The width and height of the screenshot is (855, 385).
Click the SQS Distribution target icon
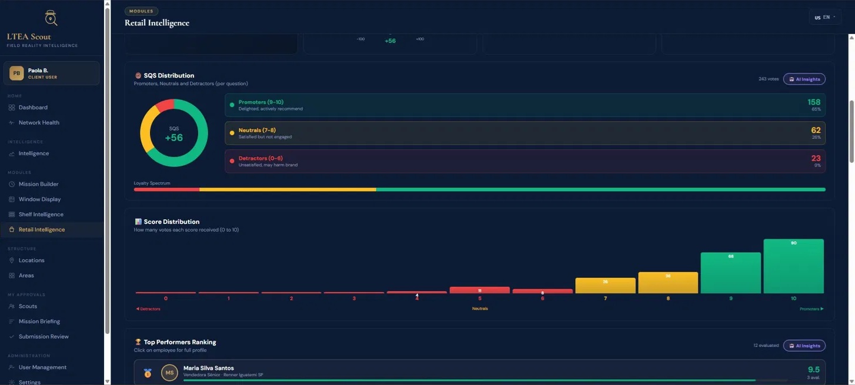click(138, 75)
